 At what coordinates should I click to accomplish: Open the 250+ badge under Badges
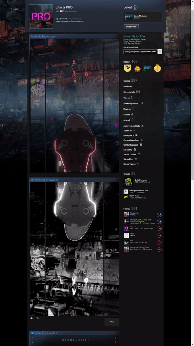pos(147,68)
